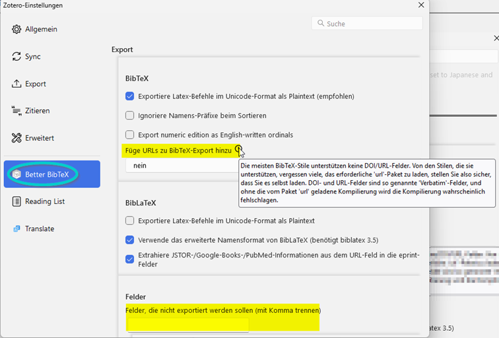Screen dimensions: 499x338
Task: Enable Ignoriere Namens-Präfixe beim Sortieren
Action: (129, 116)
